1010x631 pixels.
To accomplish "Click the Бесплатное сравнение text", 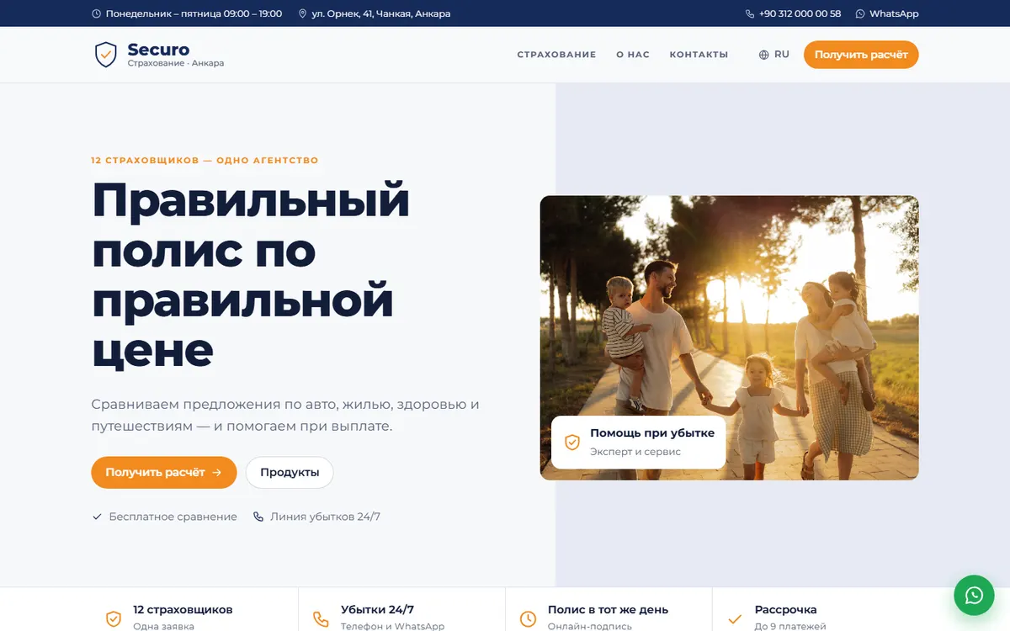I will click(173, 517).
